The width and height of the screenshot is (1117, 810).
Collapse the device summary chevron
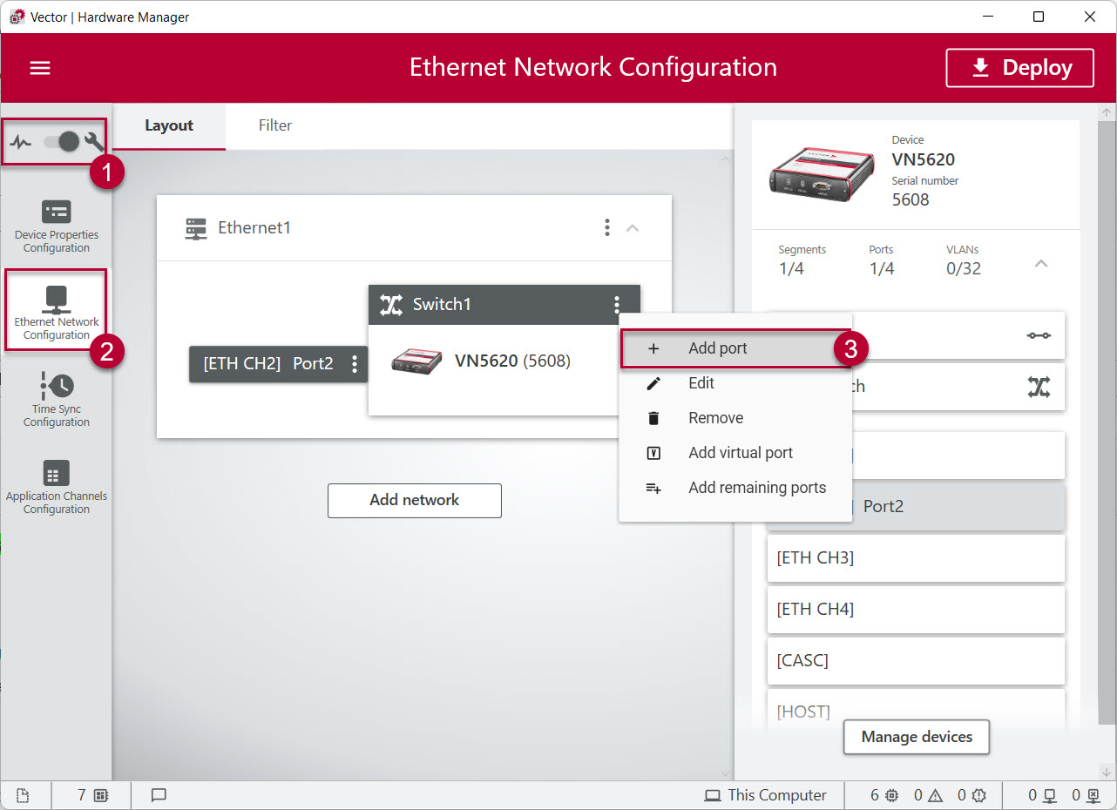point(1041,264)
